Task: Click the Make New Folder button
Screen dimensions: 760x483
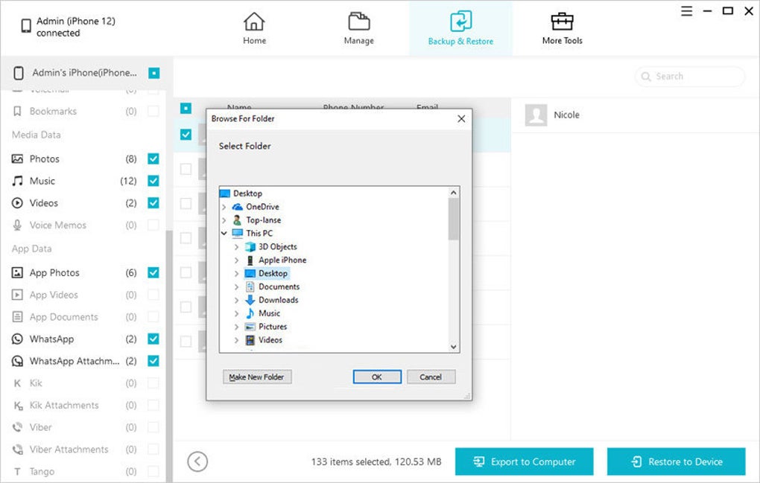Action: [x=257, y=377]
